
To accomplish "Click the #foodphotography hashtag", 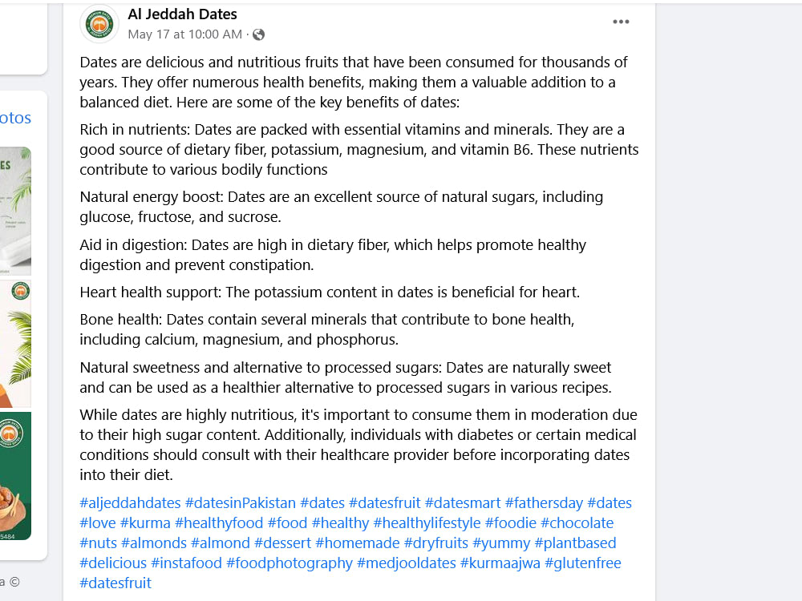I will 290,563.
